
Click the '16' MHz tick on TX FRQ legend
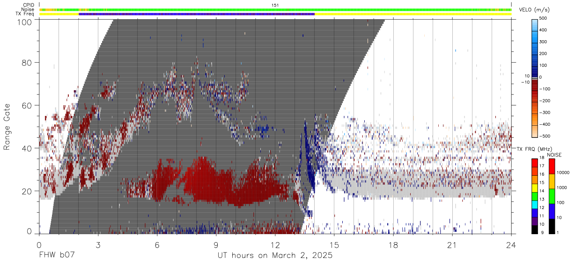pos(542,174)
